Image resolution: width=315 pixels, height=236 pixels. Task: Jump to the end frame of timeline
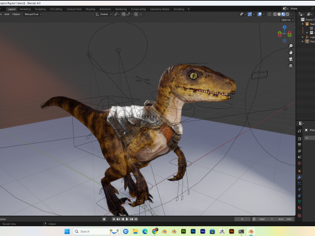(136, 219)
